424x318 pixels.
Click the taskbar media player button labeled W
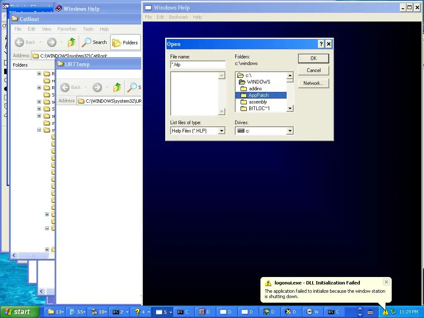(313, 312)
